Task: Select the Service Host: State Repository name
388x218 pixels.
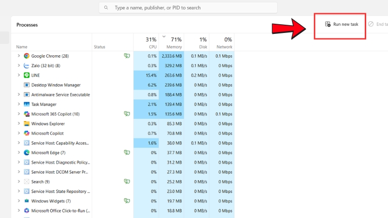Action: (x=61, y=191)
